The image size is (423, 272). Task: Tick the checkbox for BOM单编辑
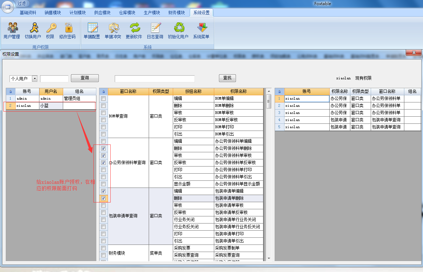pos(104,99)
